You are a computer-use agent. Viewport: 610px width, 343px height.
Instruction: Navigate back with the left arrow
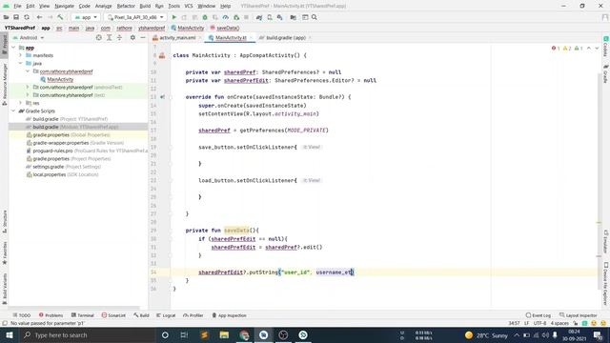point(39,17)
